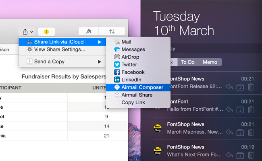The image size is (262, 161).
Task: Share link via Facebook
Action: tap(138, 72)
